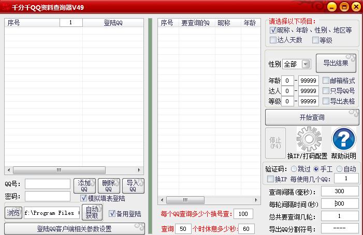363x235 pixels.
Task: Click the 等级 maximum 99999 field
Action: [308, 101]
